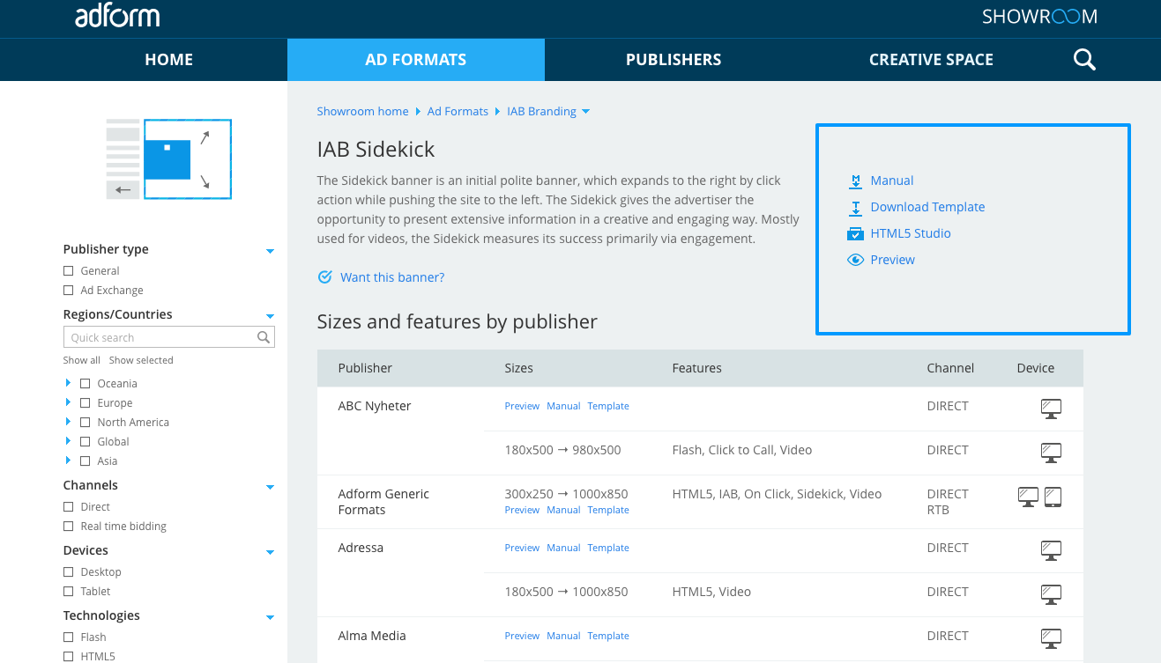Check the Real time bidding checkbox
Image resolution: width=1161 pixels, height=663 pixels.
69,527
